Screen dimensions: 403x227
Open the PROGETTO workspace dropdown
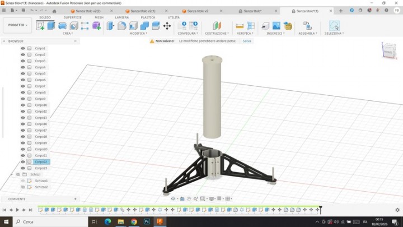(x=17, y=25)
